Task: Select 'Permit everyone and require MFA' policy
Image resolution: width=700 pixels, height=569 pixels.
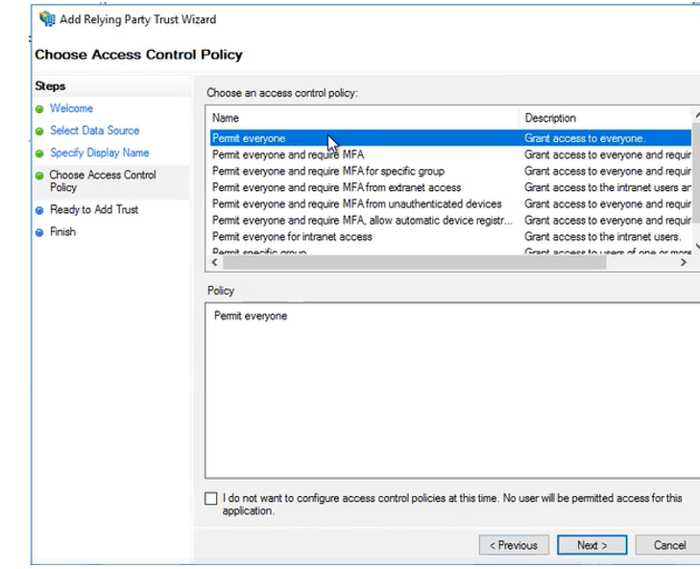Action: (287, 154)
